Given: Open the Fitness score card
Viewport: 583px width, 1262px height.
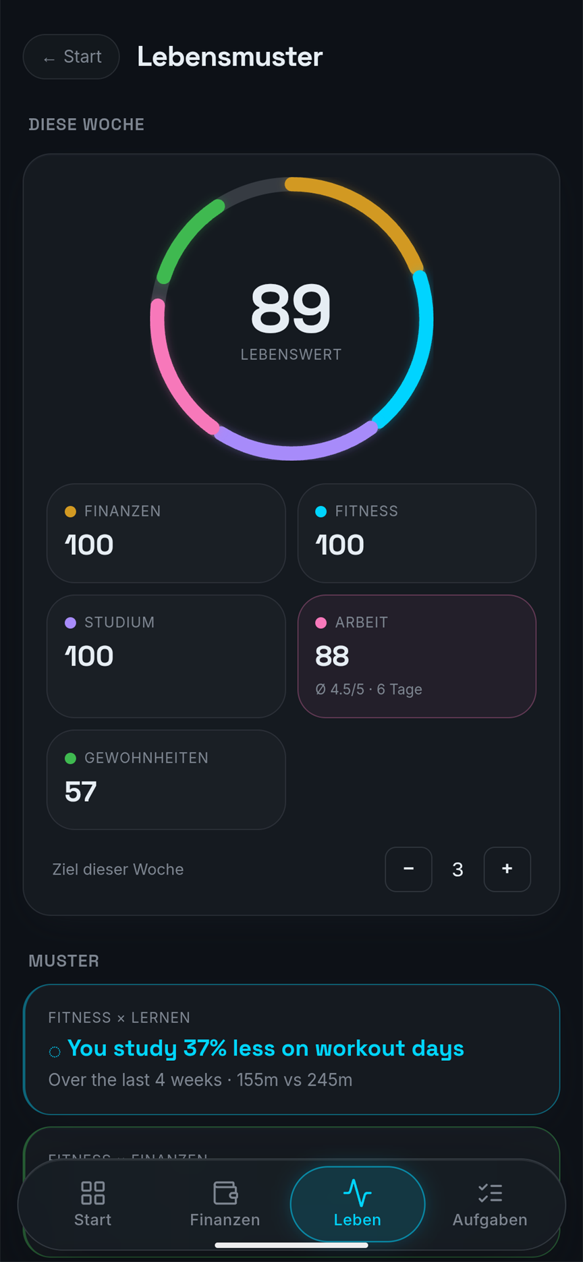Looking at the screenshot, I should 417,533.
